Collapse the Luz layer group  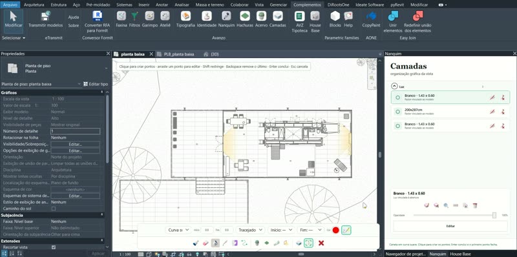tap(394, 87)
